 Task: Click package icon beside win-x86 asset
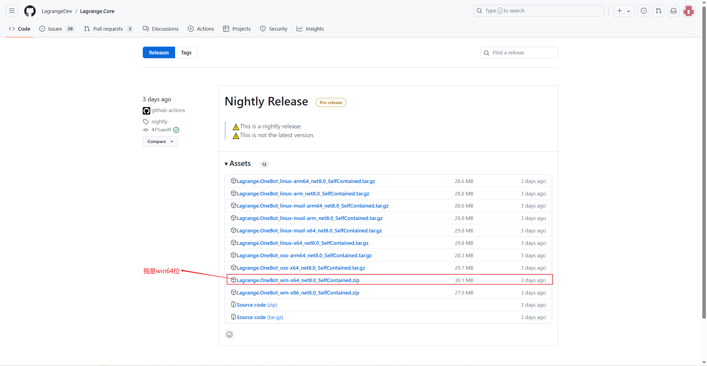[233, 292]
